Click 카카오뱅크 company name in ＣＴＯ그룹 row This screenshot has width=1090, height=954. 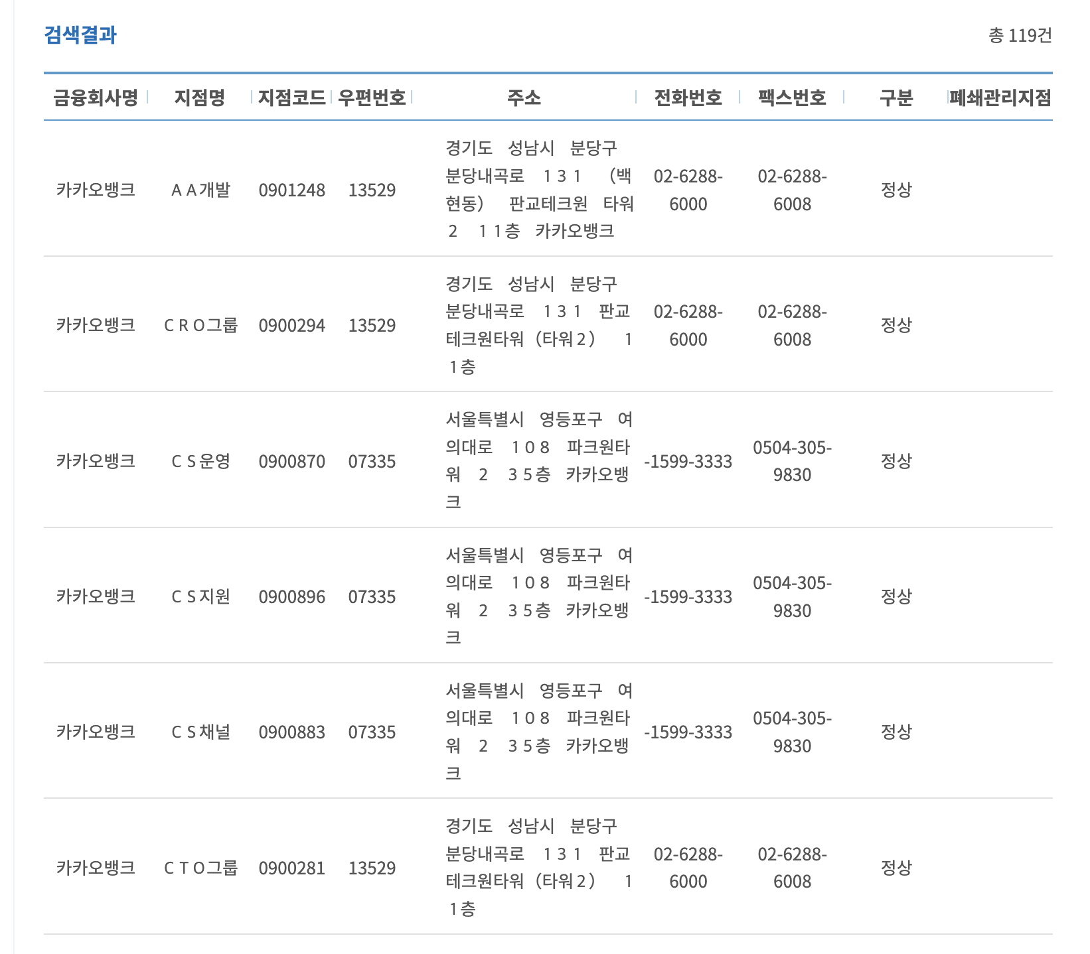pyautogui.click(x=96, y=868)
